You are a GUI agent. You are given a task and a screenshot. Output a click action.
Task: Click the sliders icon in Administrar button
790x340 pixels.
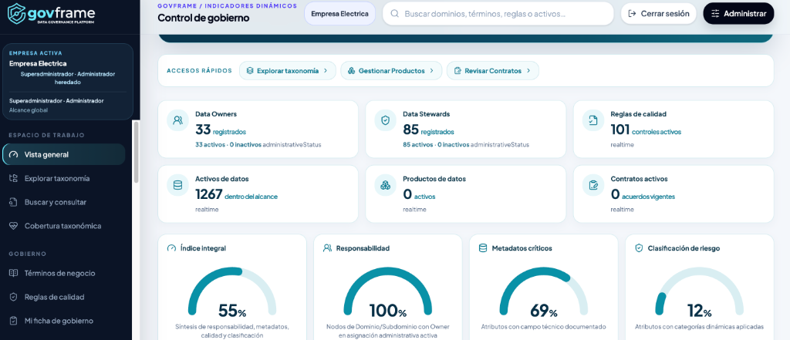point(715,14)
